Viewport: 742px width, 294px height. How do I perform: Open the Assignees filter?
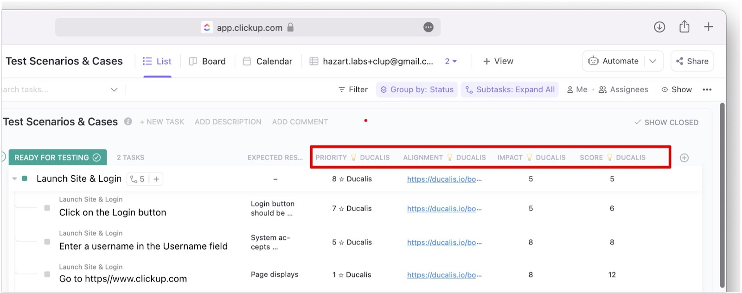coord(624,89)
